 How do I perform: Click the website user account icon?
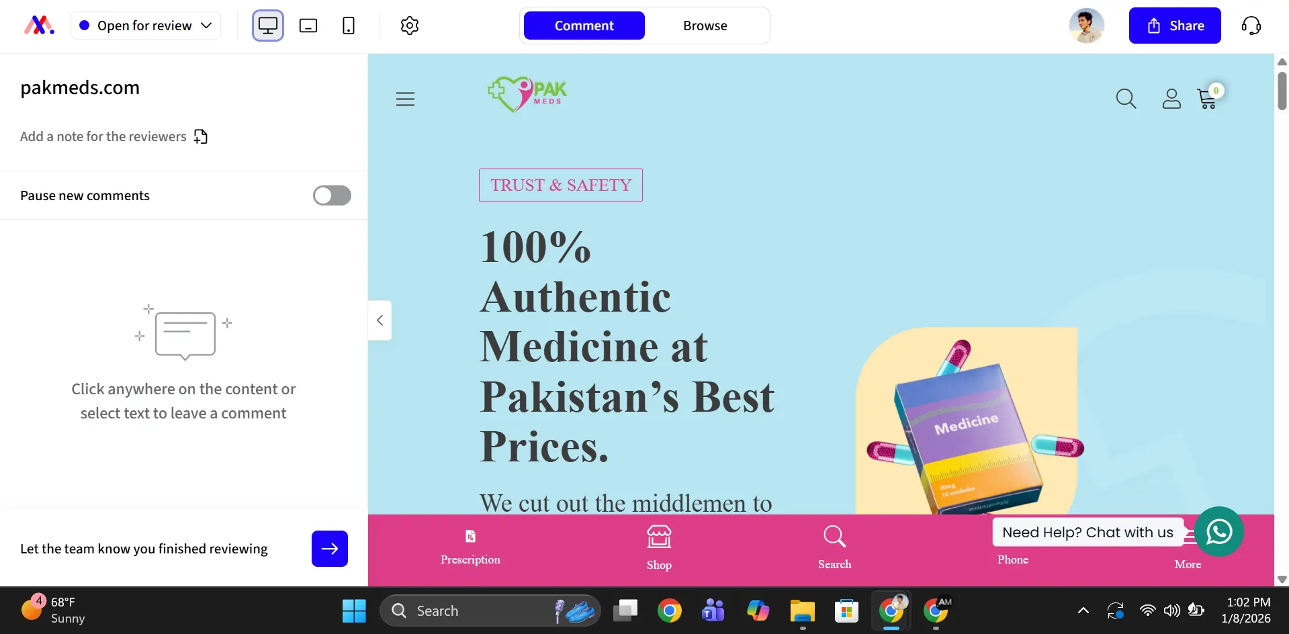coord(1171,99)
